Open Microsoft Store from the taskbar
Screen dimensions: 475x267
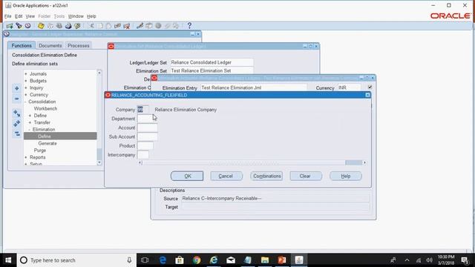(180, 260)
